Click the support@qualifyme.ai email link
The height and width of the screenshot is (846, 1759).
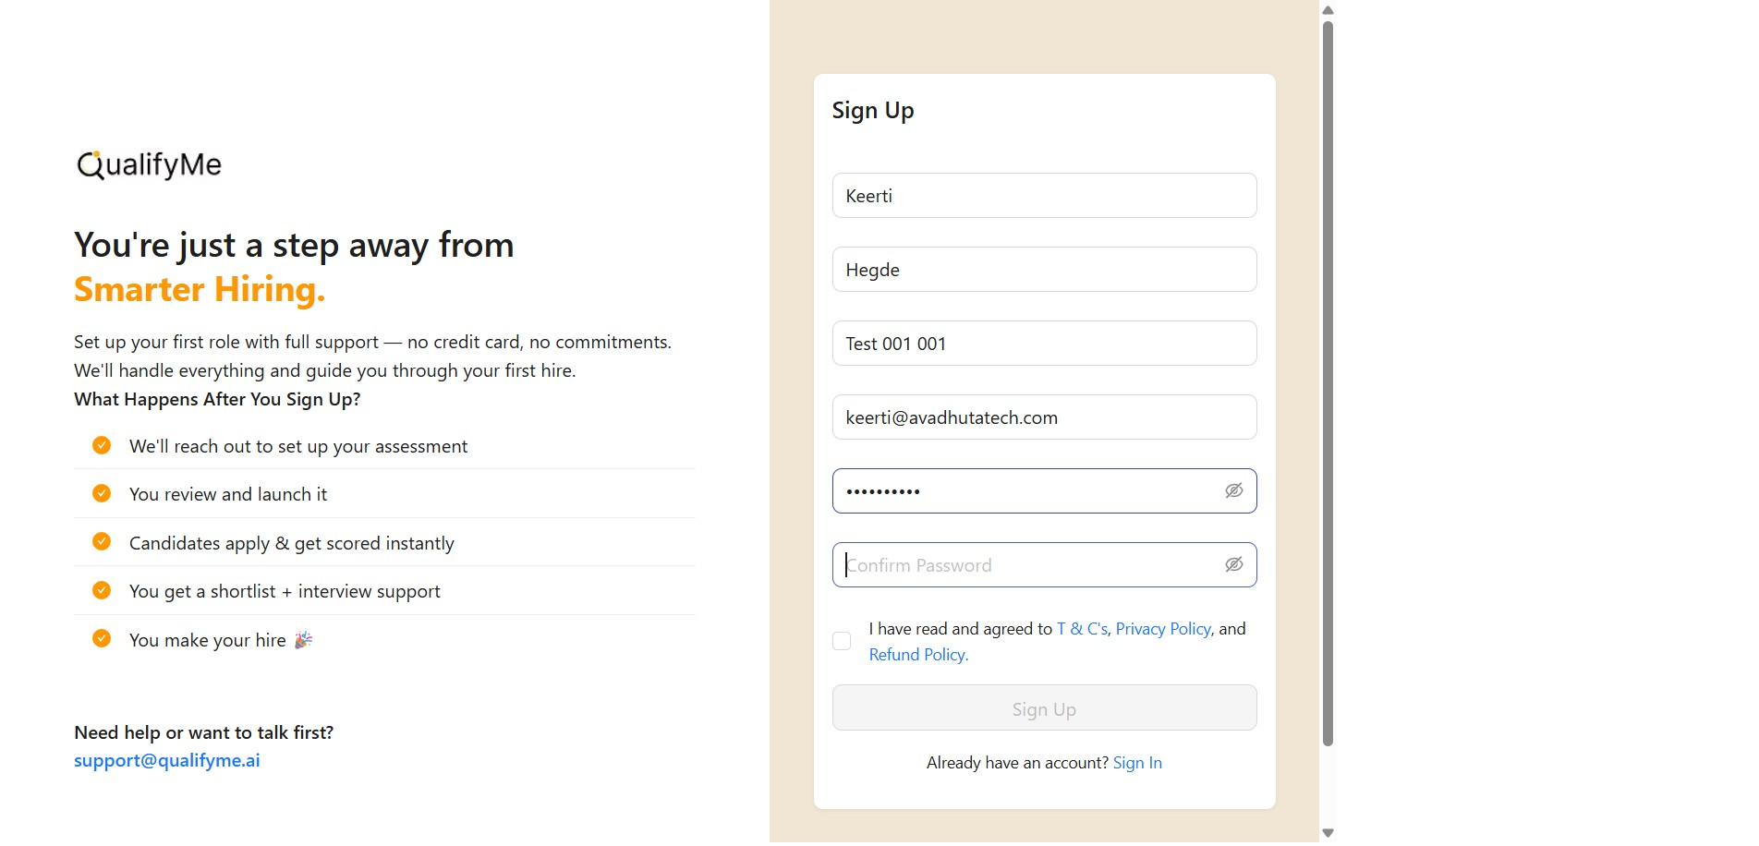[x=167, y=761]
